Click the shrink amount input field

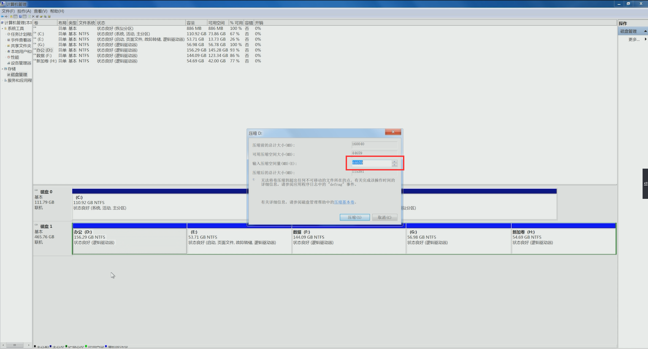point(371,163)
